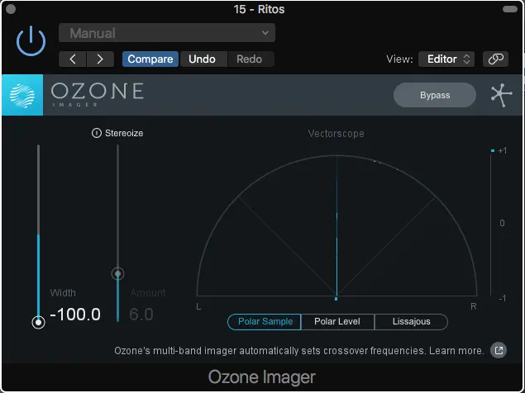The image size is (525, 393).
Task: Click the Redo button
Action: tap(249, 59)
